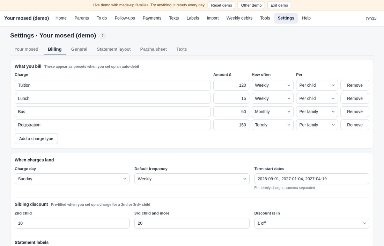Image resolution: width=384 pixels, height=246 pixels.
Task: Switch language to Hebrew (עברית)
Action: (x=371, y=19)
